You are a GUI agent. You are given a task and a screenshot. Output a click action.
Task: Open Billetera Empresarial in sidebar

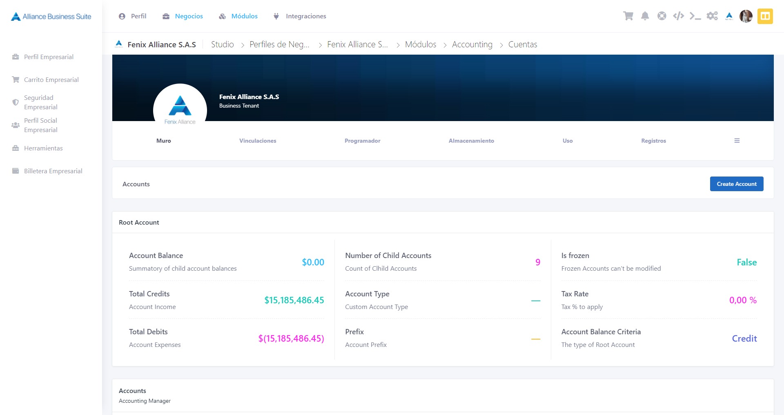[x=53, y=171]
